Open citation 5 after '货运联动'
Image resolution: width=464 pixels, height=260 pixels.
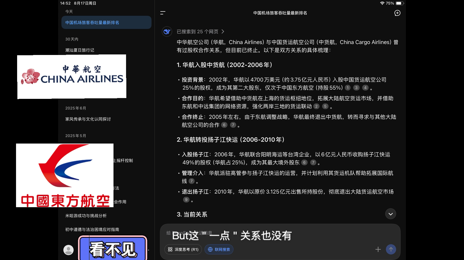tap(325, 106)
